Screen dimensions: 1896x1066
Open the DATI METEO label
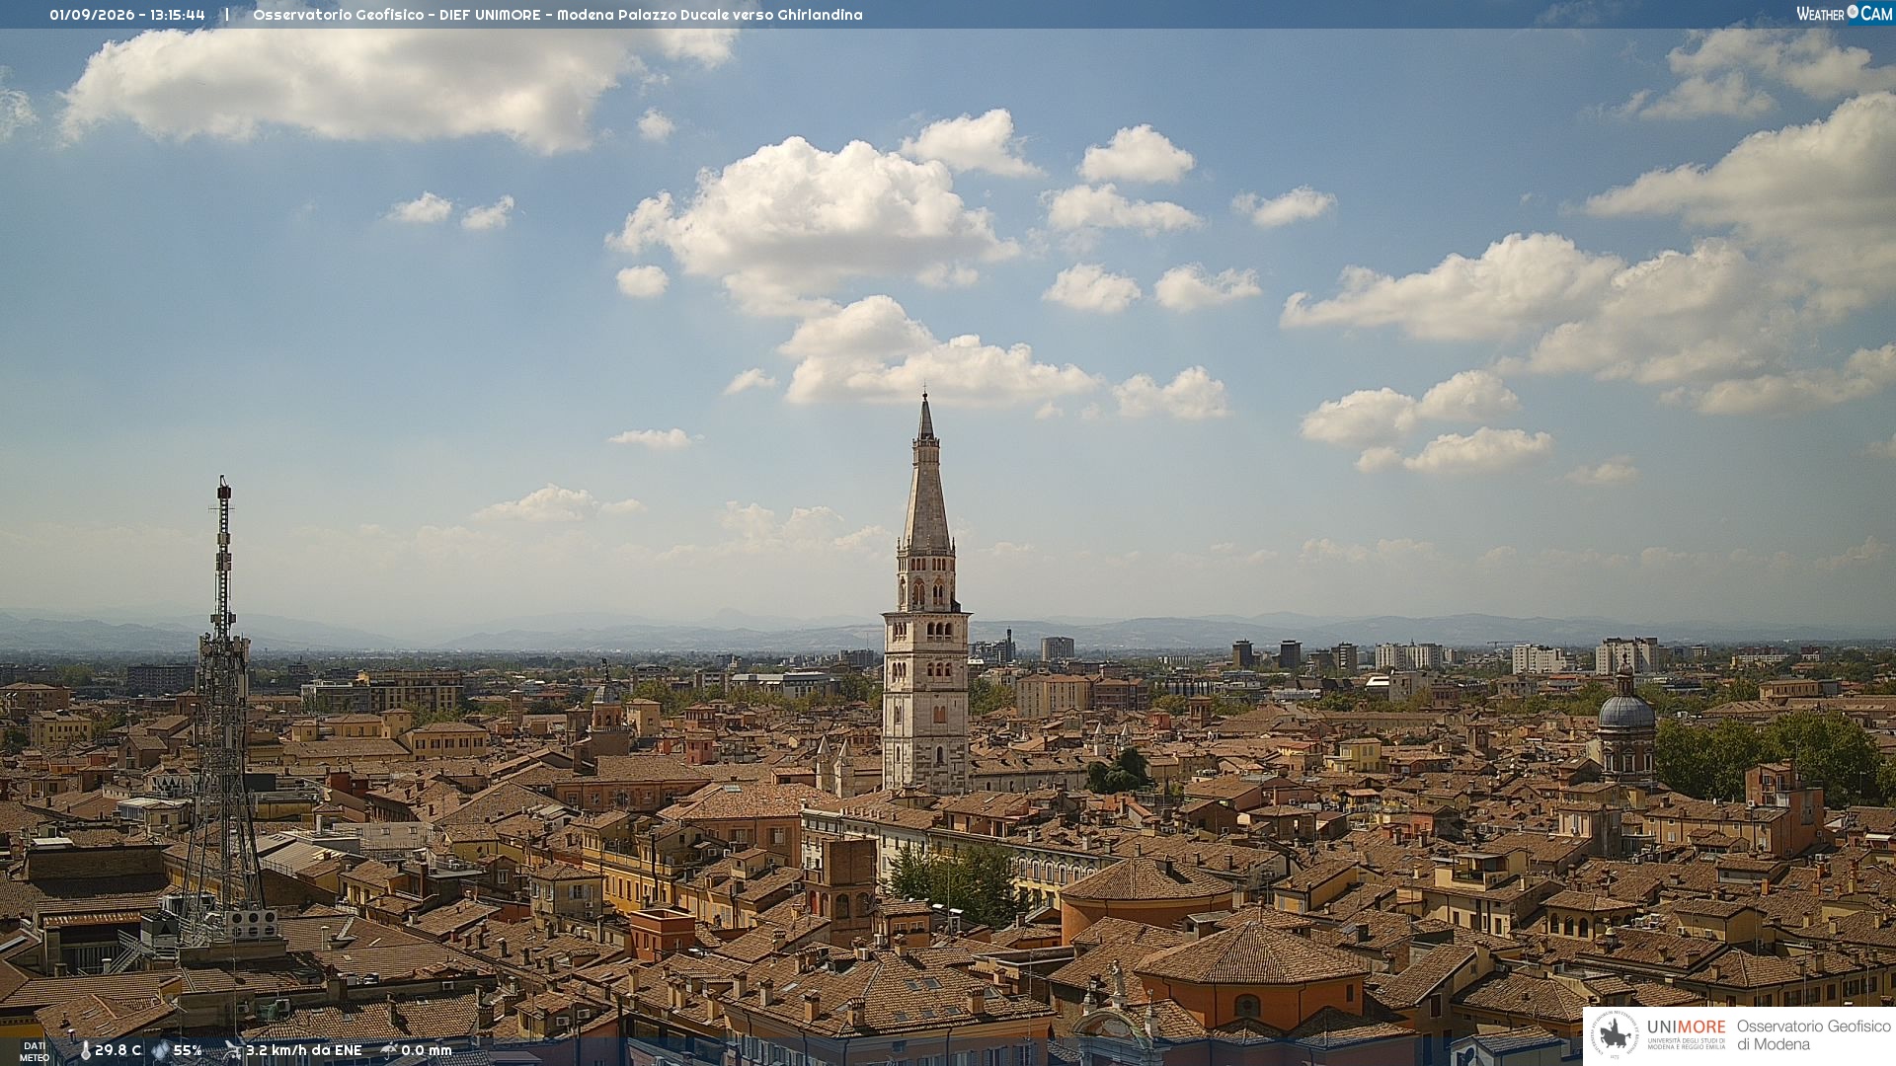[x=35, y=1051]
